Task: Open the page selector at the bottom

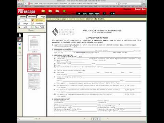Action: pos(96,119)
